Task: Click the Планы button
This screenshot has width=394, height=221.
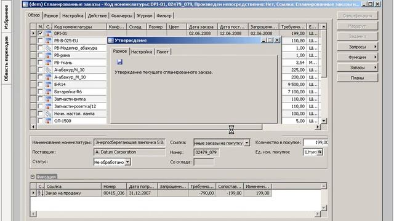Action: tap(357, 78)
